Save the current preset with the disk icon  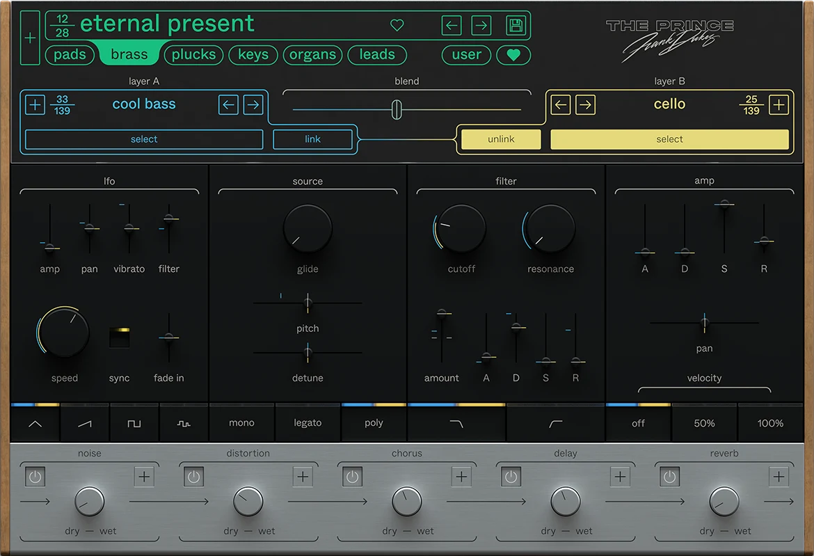[x=516, y=26]
